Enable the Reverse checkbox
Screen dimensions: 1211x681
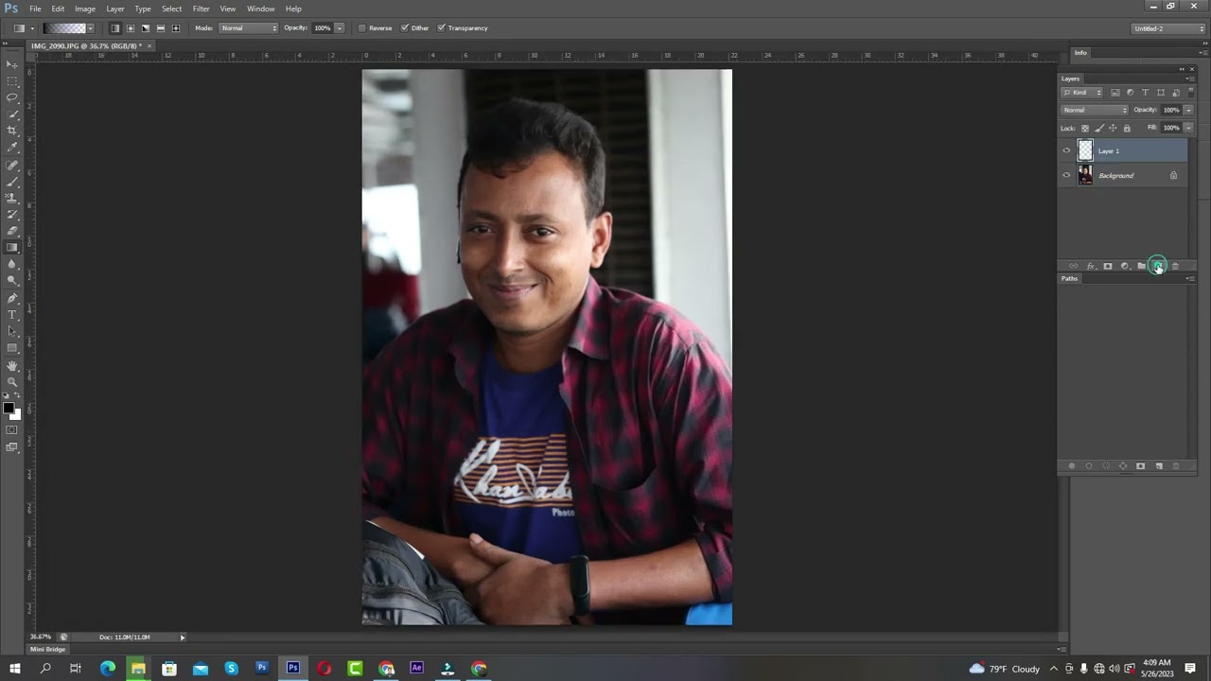point(362,28)
